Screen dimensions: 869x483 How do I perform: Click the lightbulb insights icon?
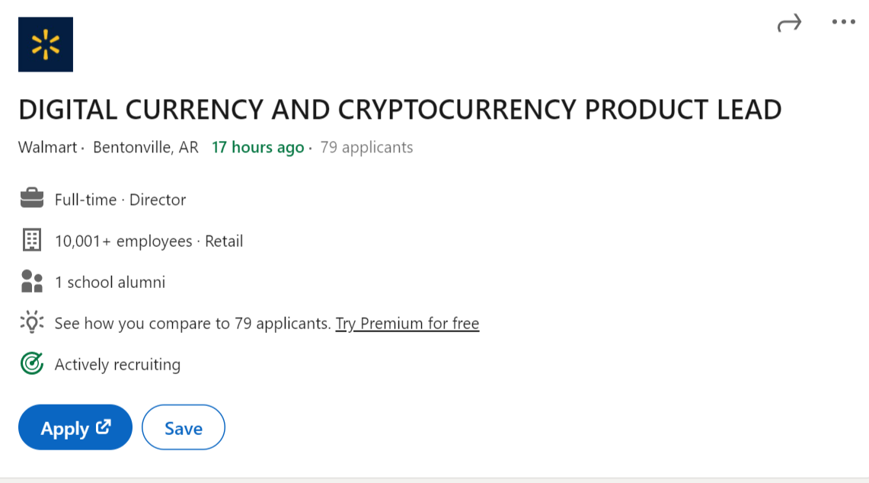[31, 323]
